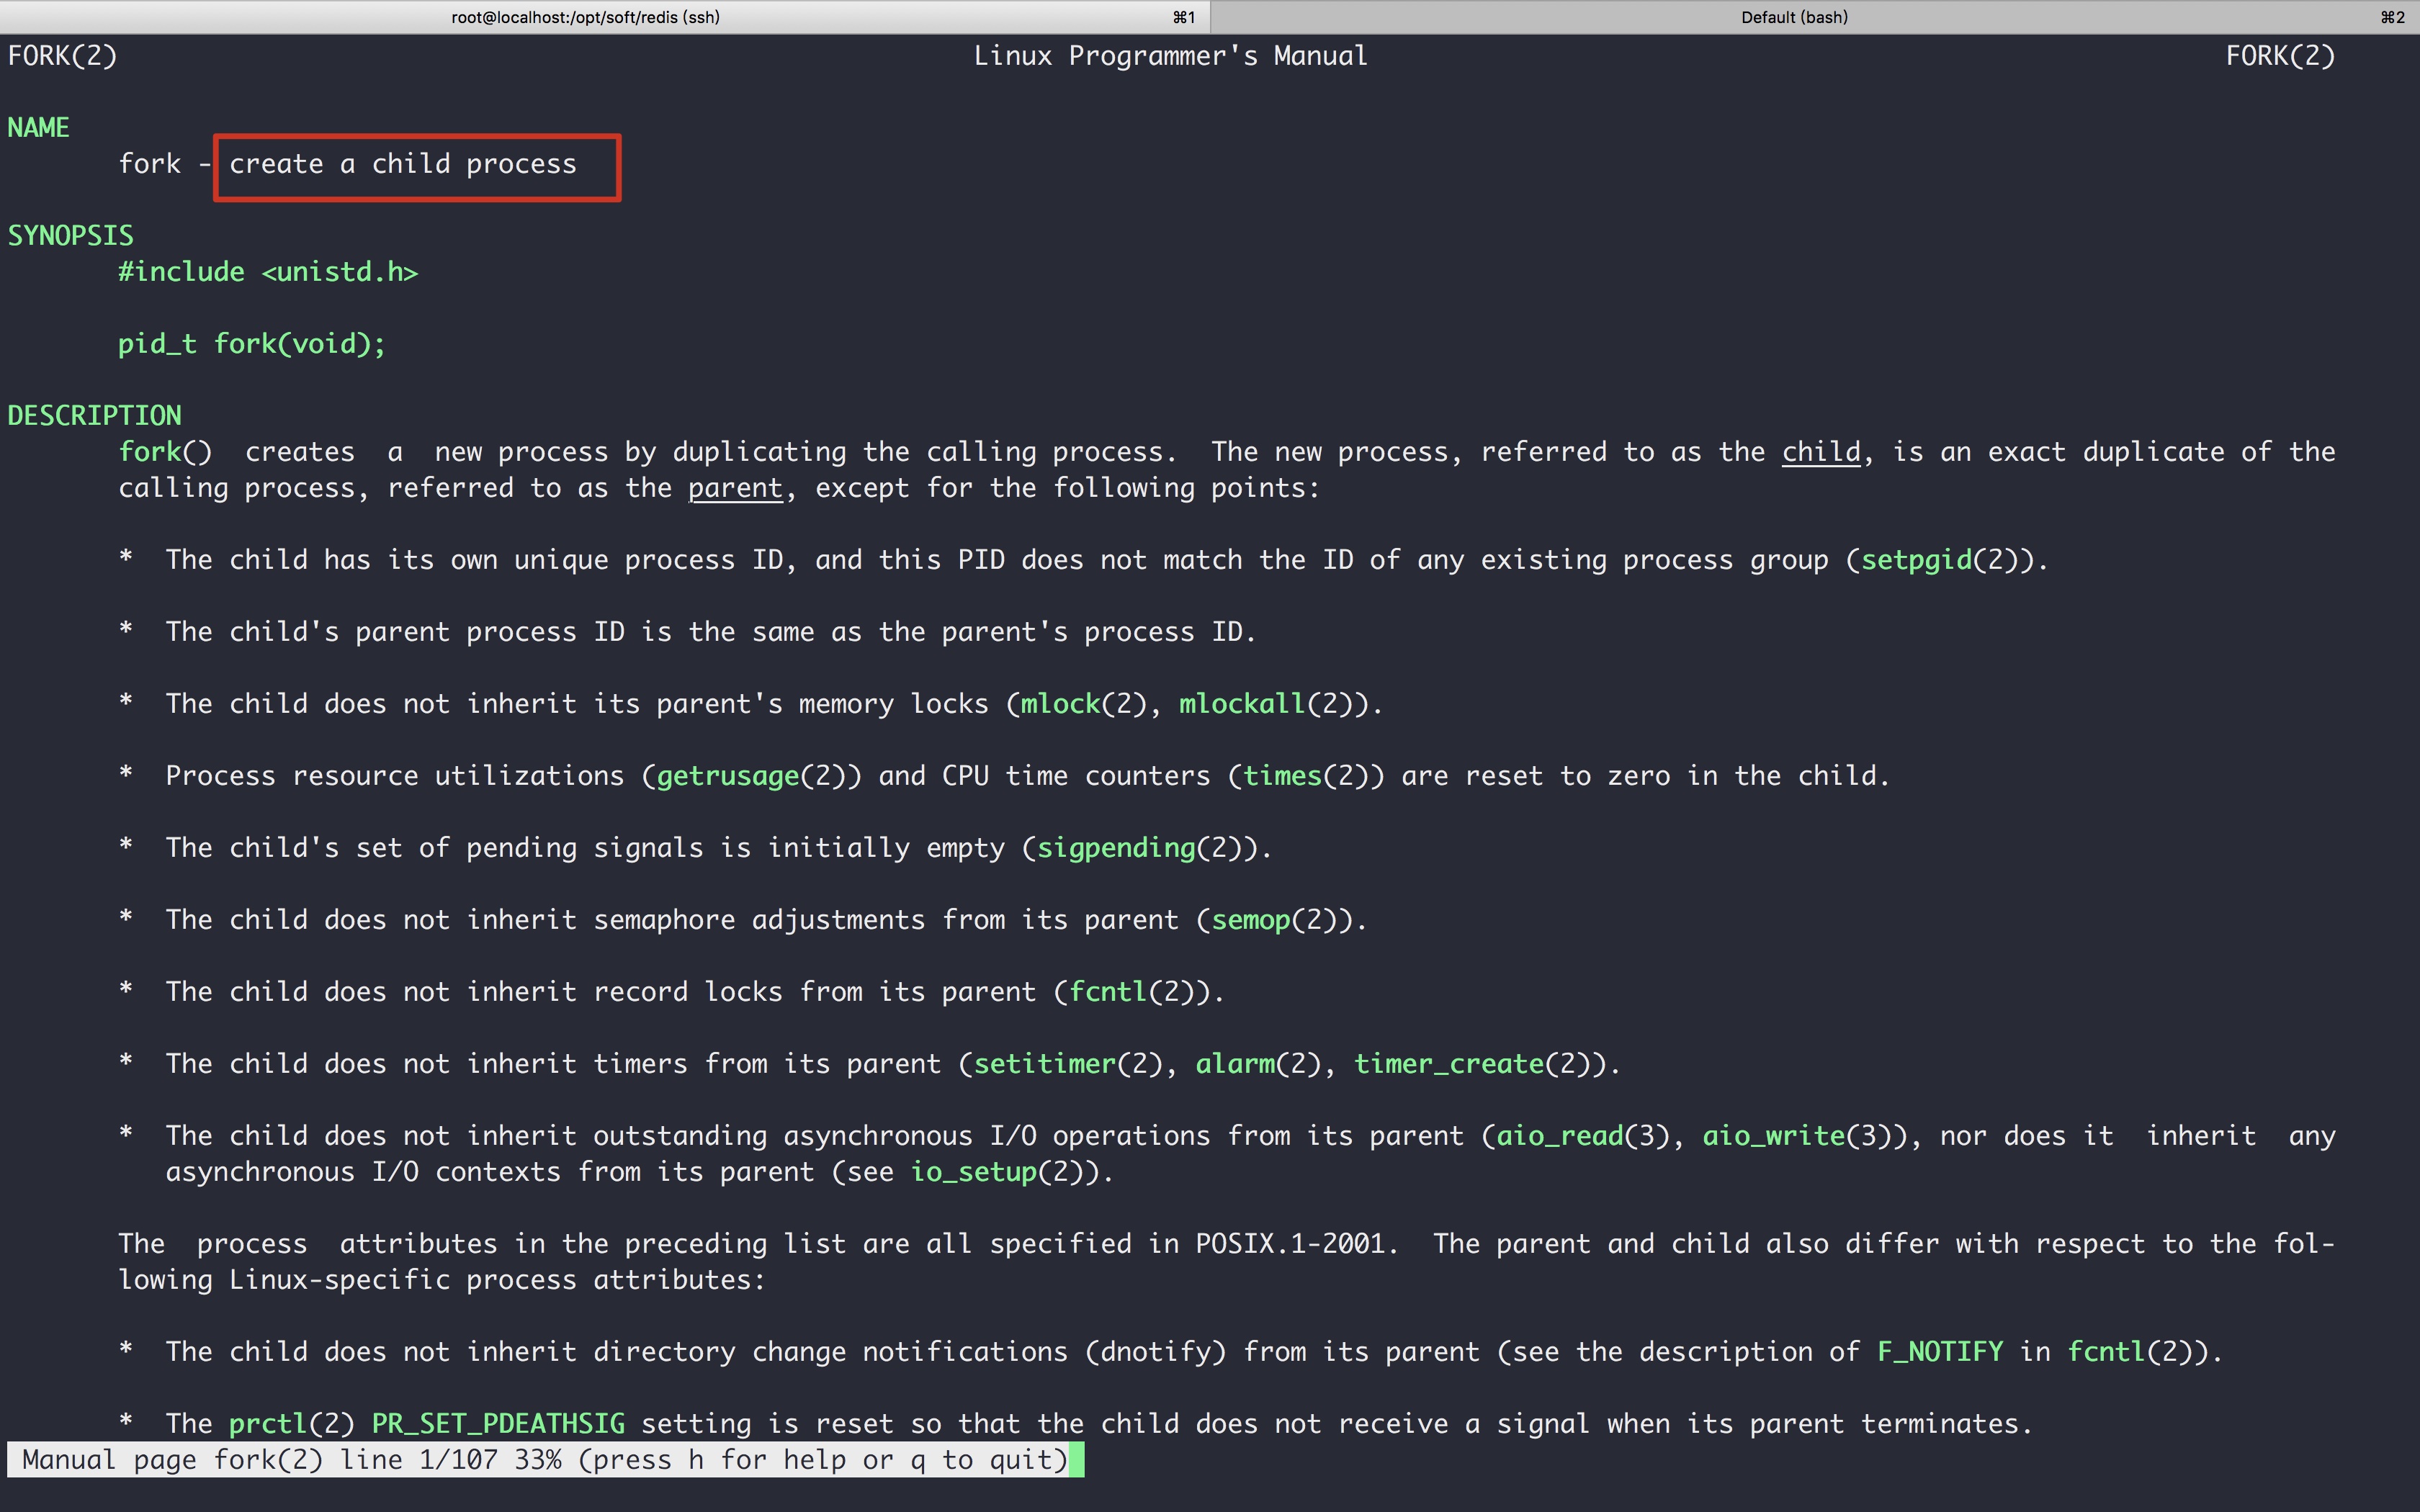Click the sigpending(2) reference

[x=1139, y=848]
